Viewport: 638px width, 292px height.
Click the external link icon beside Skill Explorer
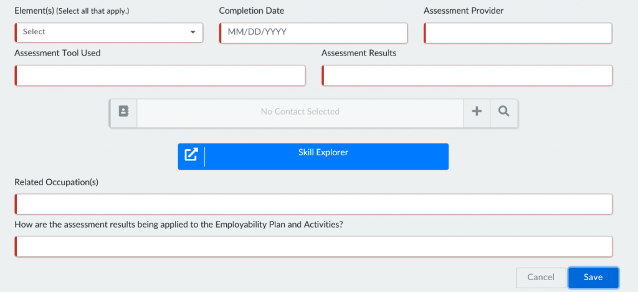tap(191, 155)
